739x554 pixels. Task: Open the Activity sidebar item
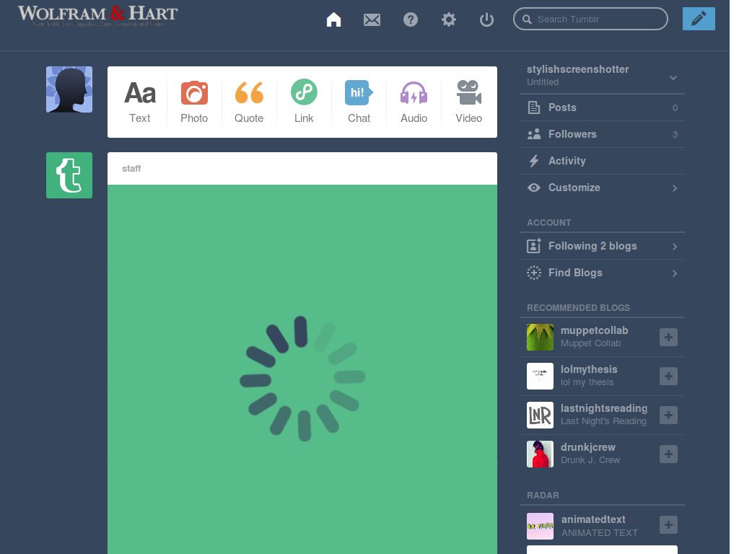tap(567, 160)
